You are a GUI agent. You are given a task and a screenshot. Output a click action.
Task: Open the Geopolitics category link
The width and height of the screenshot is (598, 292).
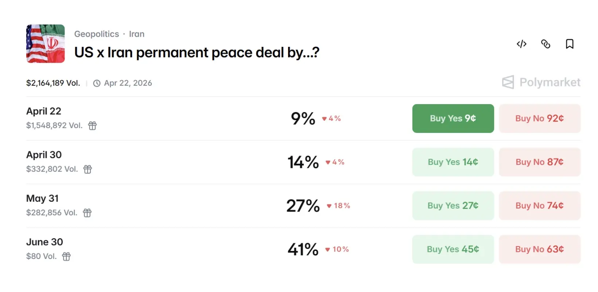click(x=97, y=34)
